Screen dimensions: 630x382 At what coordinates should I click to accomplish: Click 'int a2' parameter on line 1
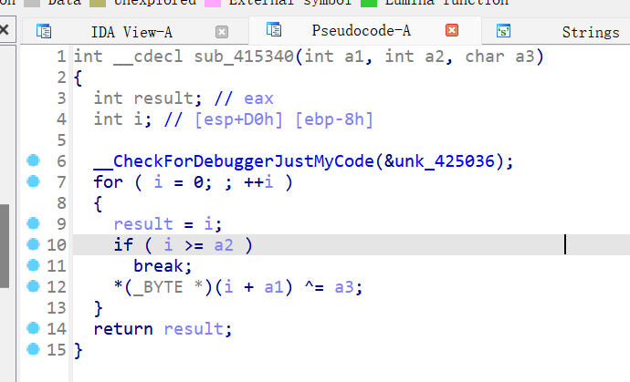415,57
